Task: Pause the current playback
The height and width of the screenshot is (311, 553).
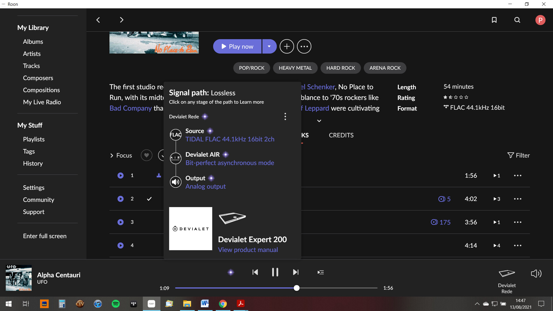Action: point(275,272)
